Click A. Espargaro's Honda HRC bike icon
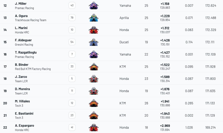This screenshot has height=133, width=223. 94,127
